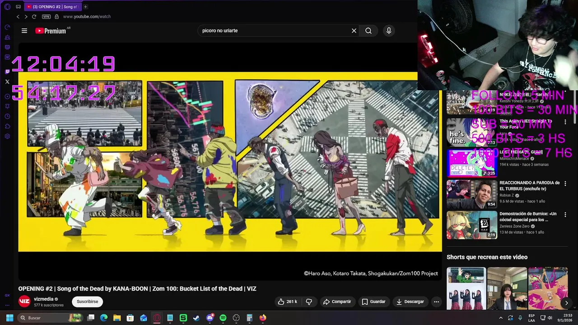
Task: Open Twitch panel in the sidebar
Action: pyautogui.click(x=7, y=72)
